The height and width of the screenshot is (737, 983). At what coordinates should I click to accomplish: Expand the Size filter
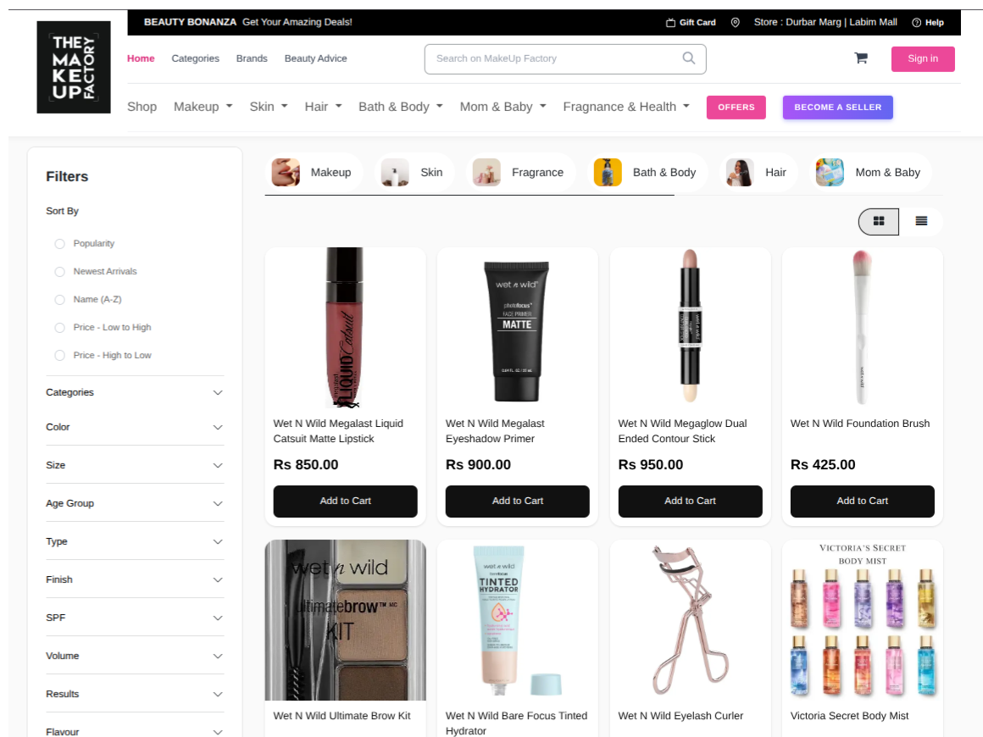(135, 465)
